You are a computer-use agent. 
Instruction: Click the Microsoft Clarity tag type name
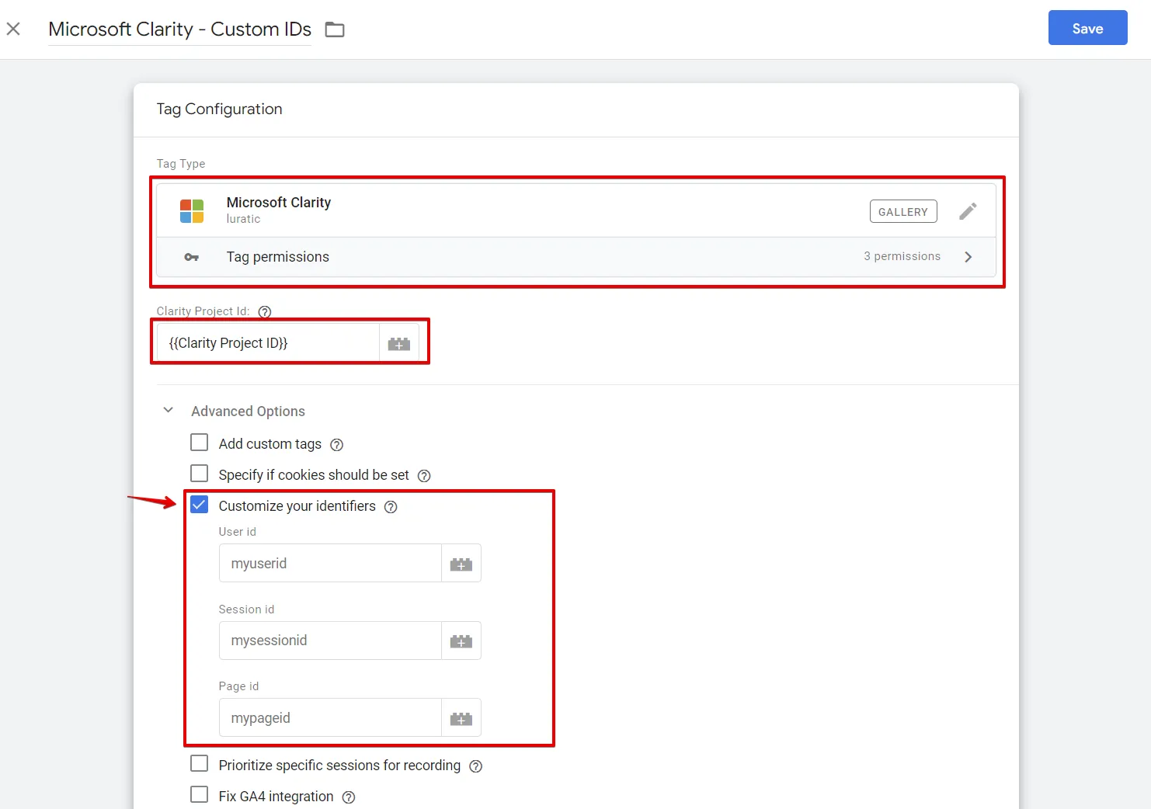pos(279,203)
